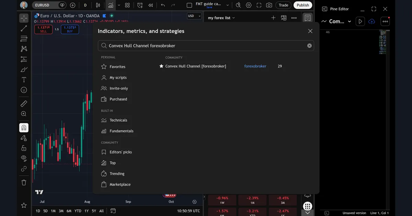Run Pine Editor add to chart

point(360,21)
